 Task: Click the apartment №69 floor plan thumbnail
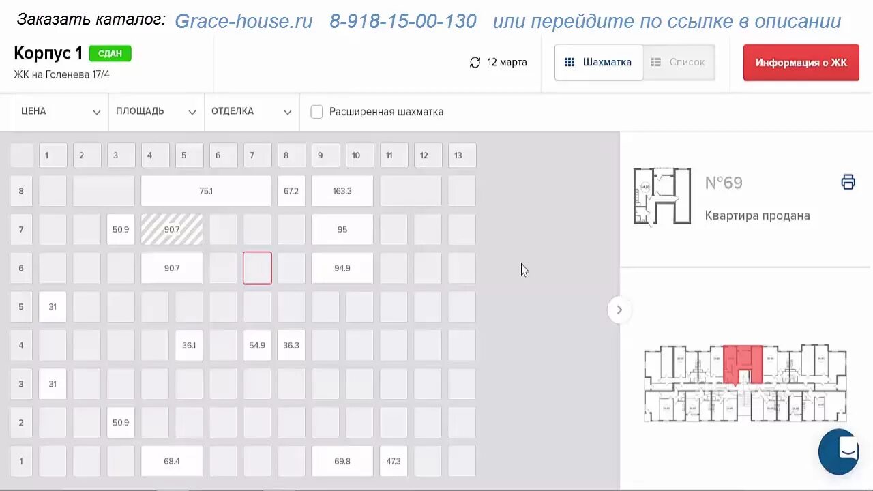coord(662,196)
